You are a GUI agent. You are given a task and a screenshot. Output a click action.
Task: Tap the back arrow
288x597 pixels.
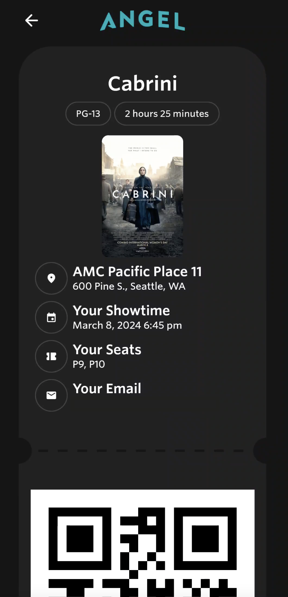pyautogui.click(x=32, y=21)
